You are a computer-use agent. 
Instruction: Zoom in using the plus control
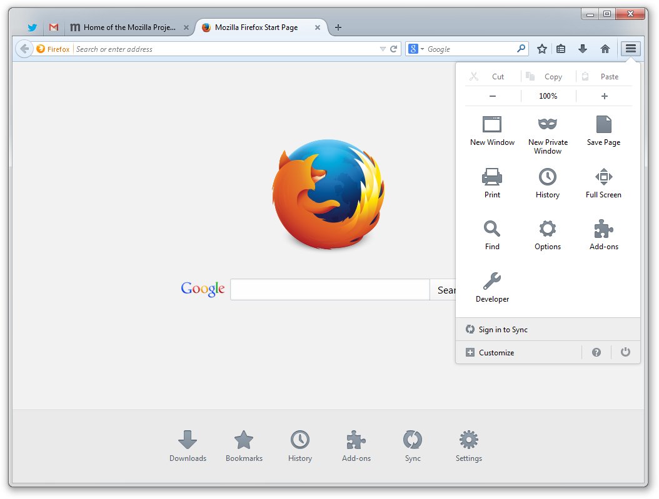[604, 96]
